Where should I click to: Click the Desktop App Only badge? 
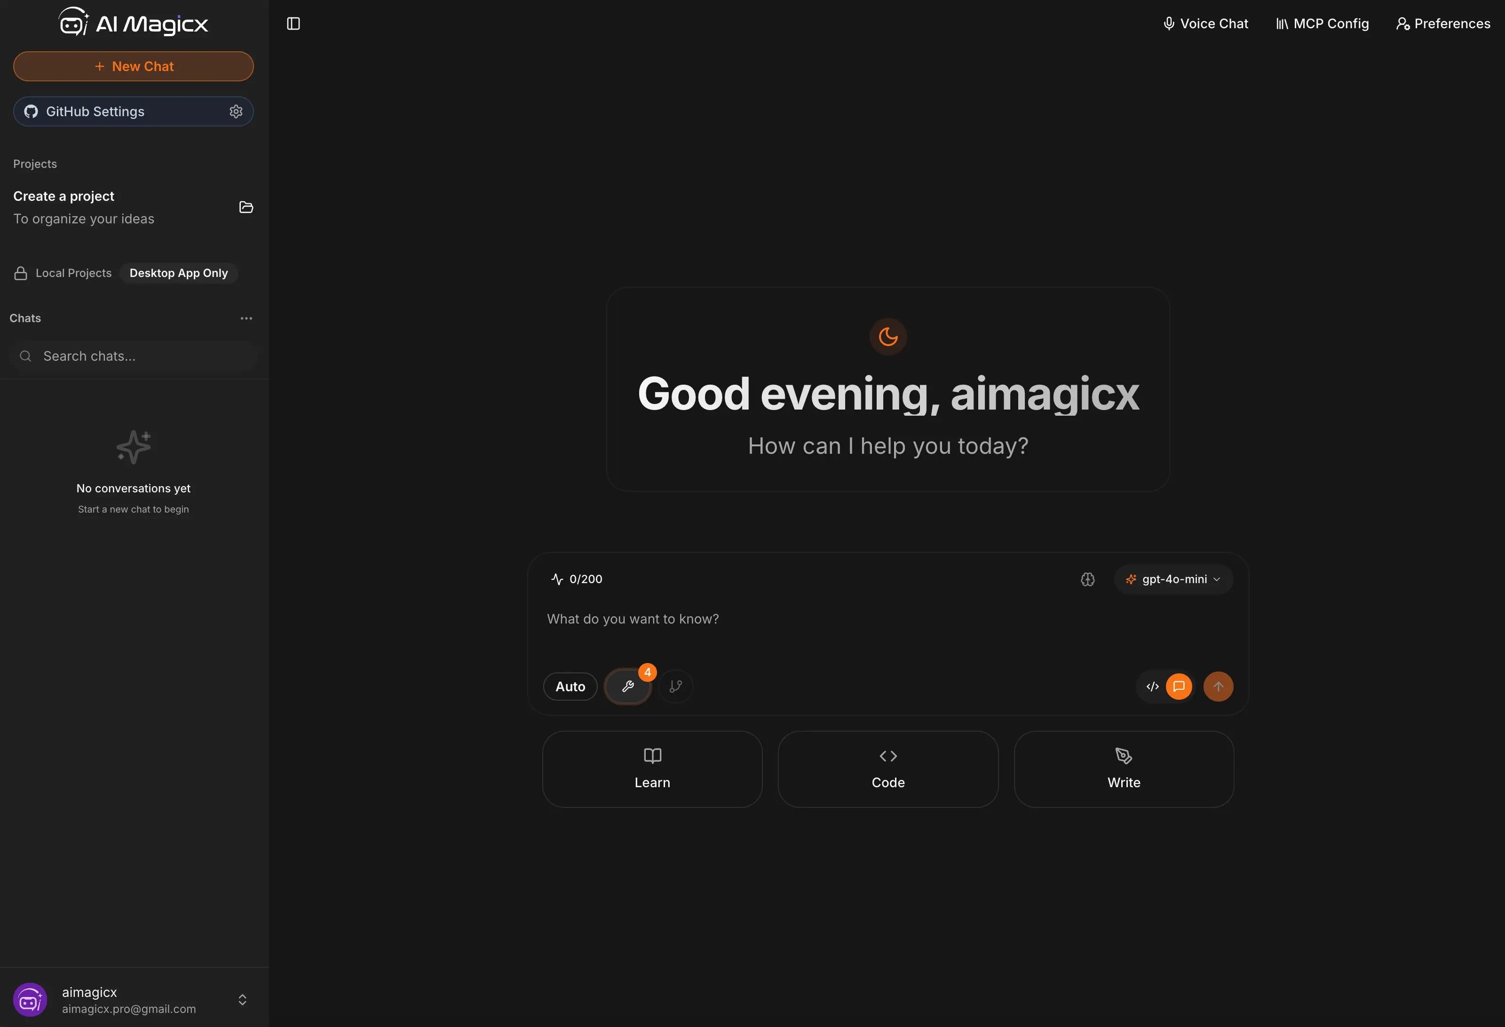(x=179, y=273)
